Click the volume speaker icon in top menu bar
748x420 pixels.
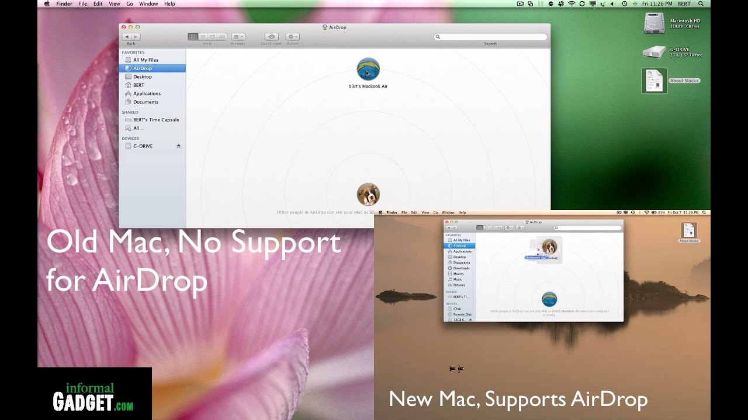coord(612,3)
